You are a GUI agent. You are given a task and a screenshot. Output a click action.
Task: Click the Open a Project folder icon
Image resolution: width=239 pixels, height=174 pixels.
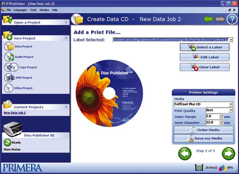coord(7,19)
